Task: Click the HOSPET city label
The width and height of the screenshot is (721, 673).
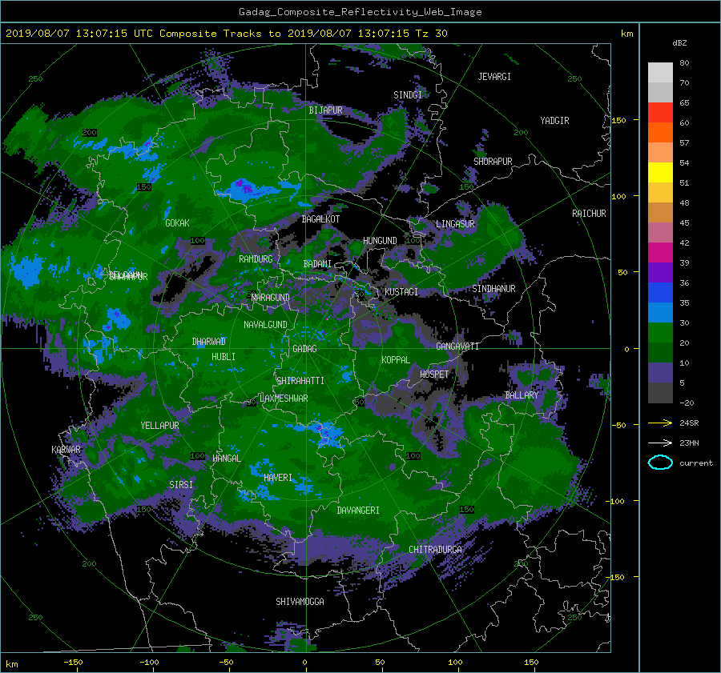Action: coord(434,375)
